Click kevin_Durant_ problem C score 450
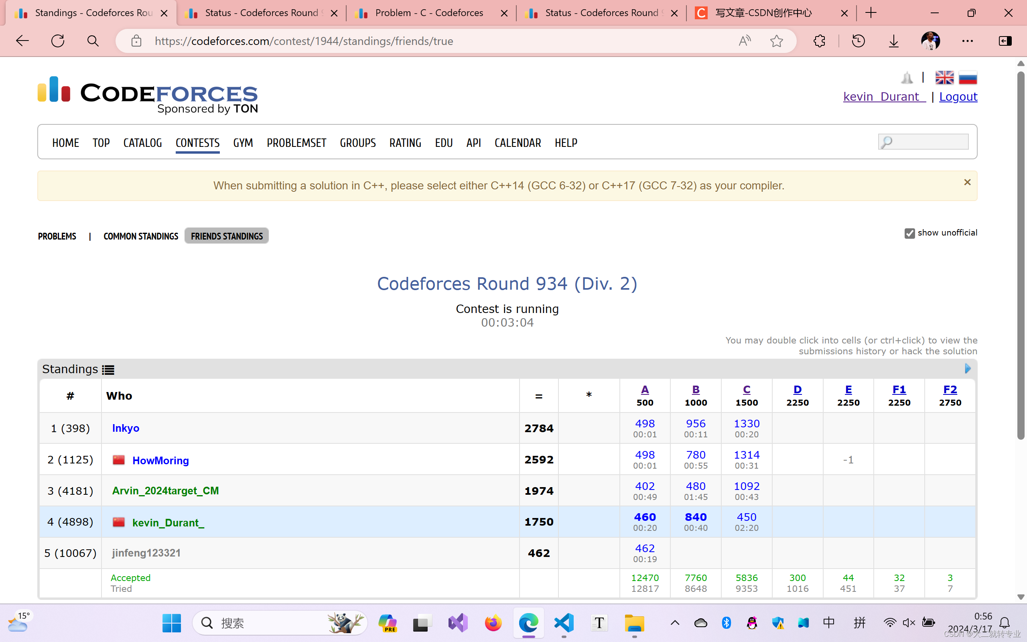This screenshot has height=642, width=1027. click(x=747, y=517)
